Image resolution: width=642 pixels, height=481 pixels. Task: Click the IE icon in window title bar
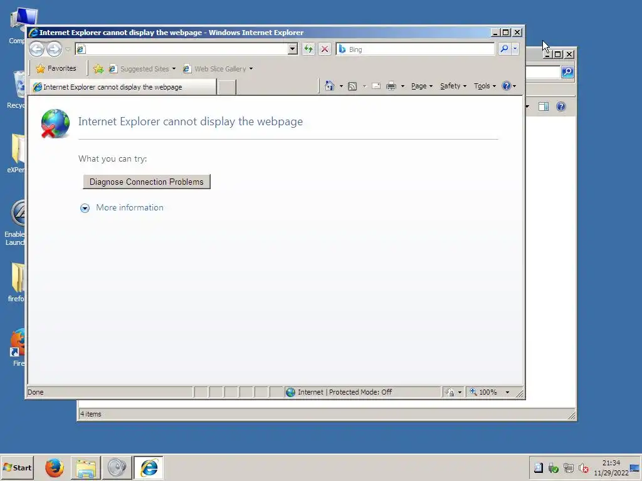tap(33, 33)
